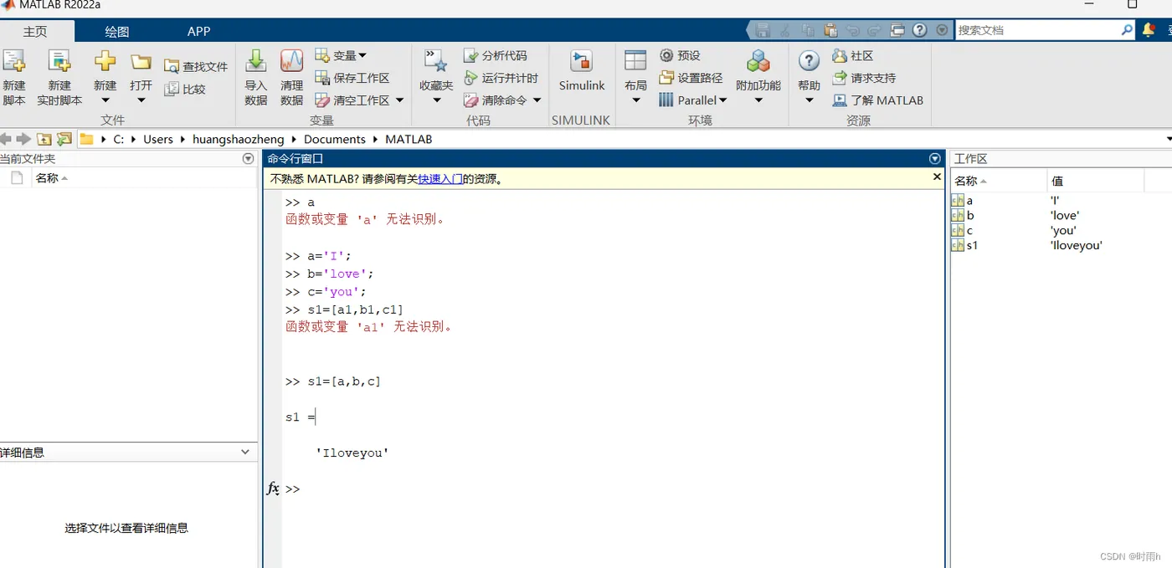This screenshot has height=568, width=1172.
Task: Click the search magnifier button
Action: pos(1127,30)
